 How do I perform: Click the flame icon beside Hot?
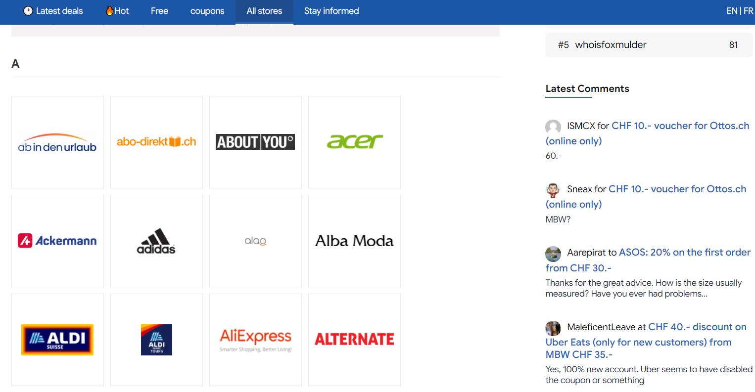coord(109,11)
